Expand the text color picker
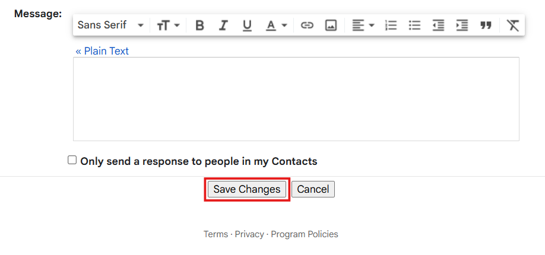 pyautogui.click(x=276, y=26)
